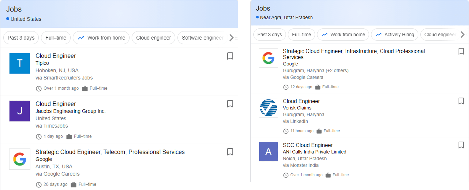Click the Near Agra, Uttar Pradesh location label
Viewport: 469px width, 190px height.
[x=286, y=17]
